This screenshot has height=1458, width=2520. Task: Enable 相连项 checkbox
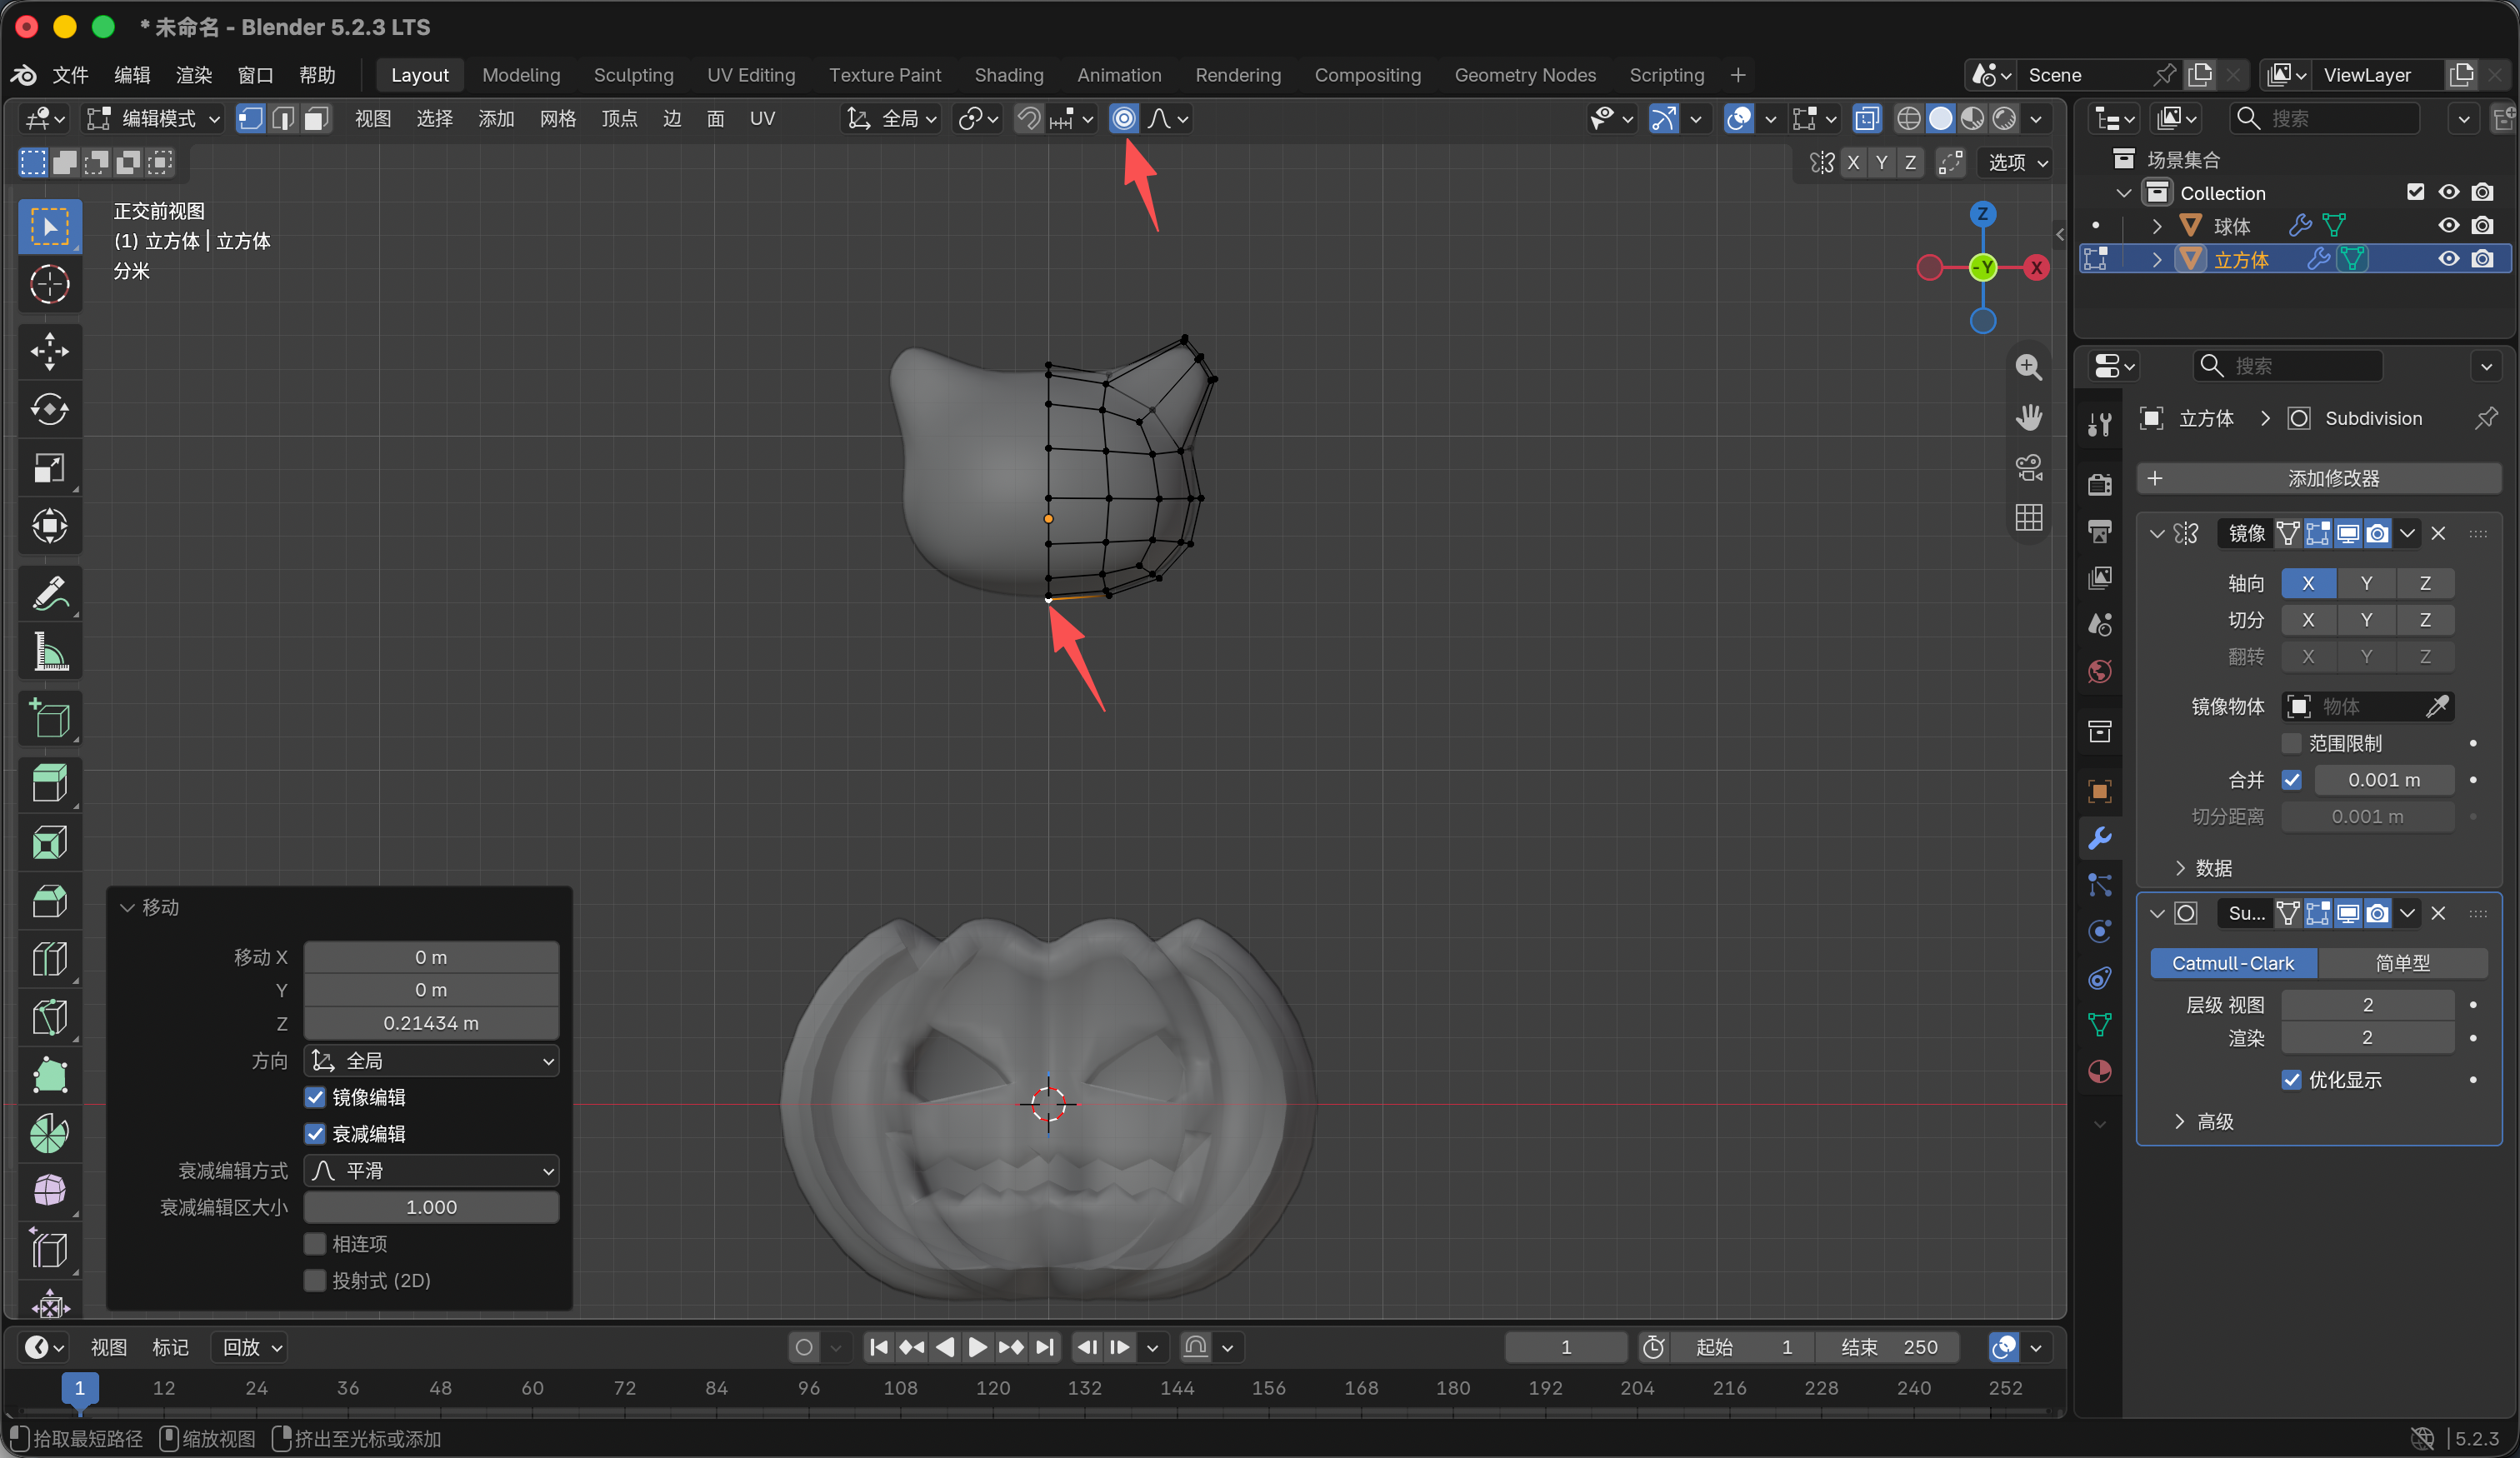click(x=315, y=1244)
